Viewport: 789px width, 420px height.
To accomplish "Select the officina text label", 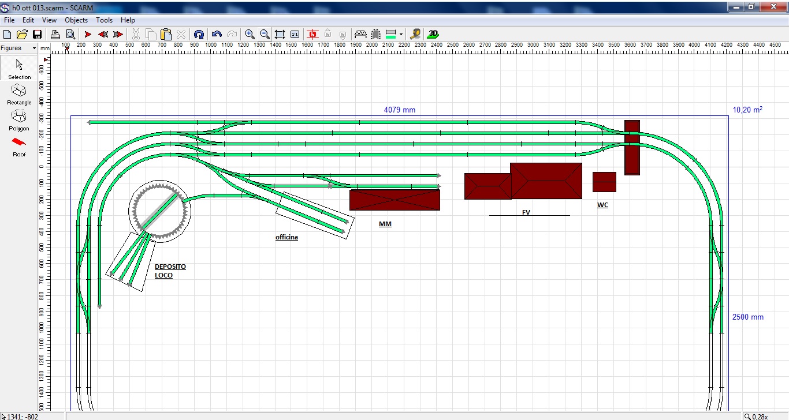I will click(x=286, y=237).
